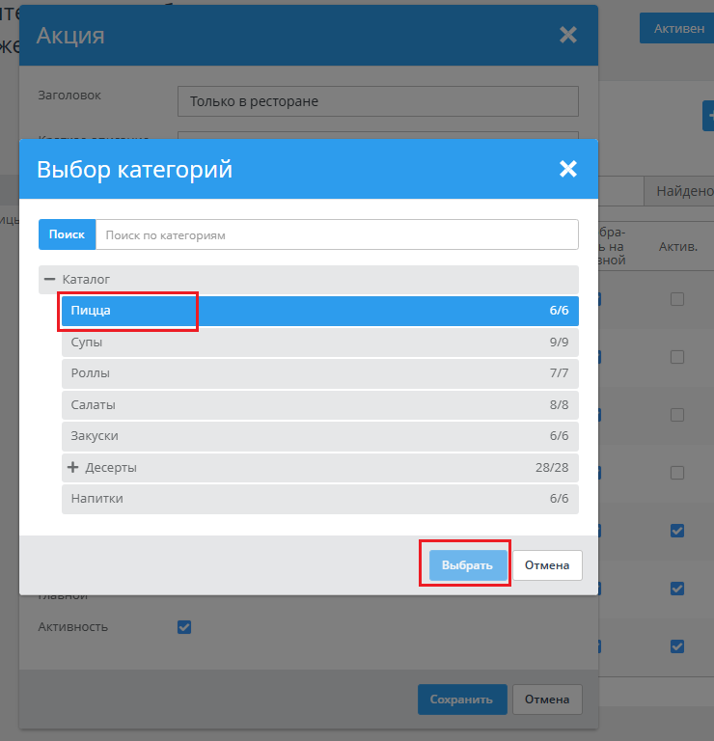
Task: Pick the Салаты category
Action: (319, 405)
